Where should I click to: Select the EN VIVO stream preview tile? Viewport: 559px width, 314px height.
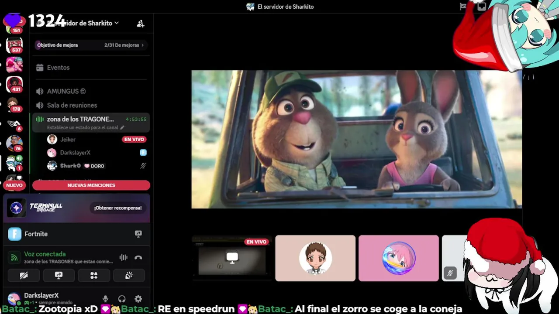(x=232, y=258)
